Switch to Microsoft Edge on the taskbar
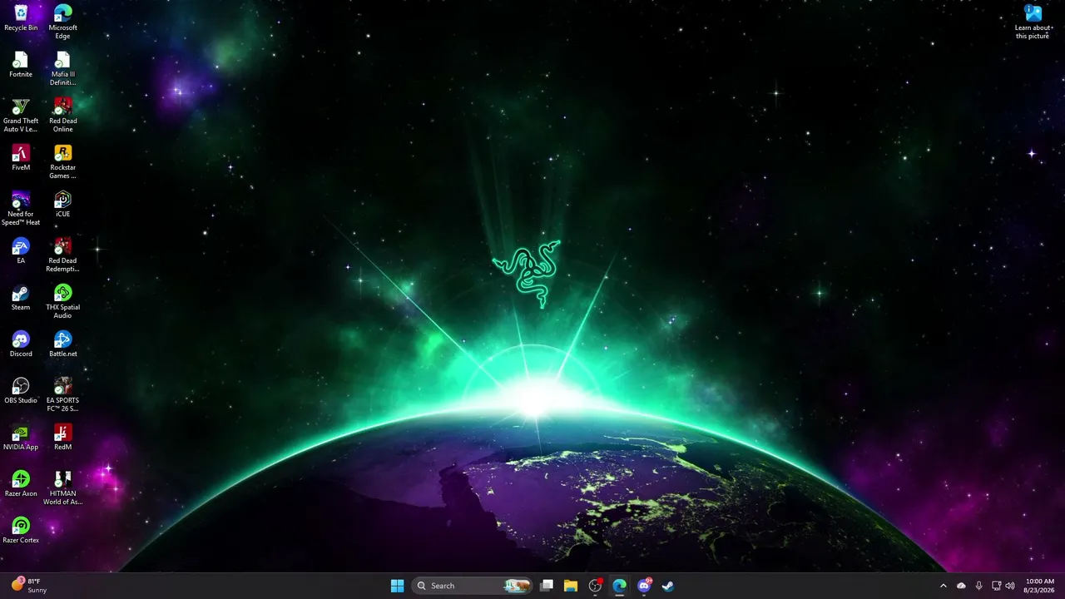The height and width of the screenshot is (599, 1065). (x=619, y=586)
